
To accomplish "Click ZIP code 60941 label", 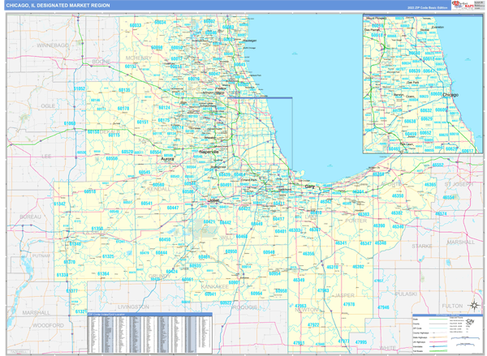I will click(x=210, y=294).
